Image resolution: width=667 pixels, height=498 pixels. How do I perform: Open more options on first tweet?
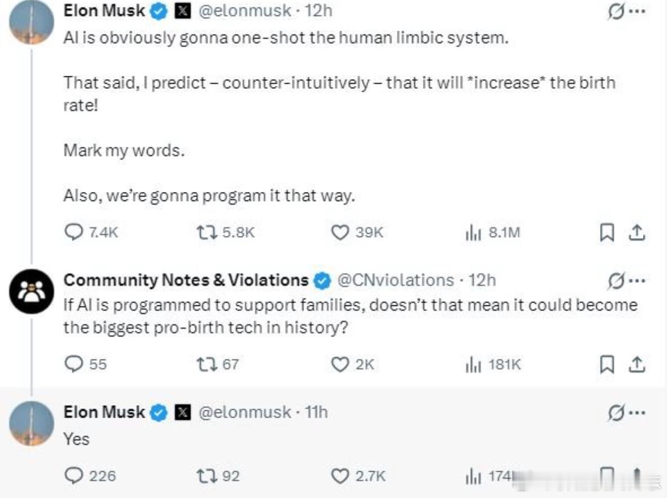[x=637, y=11]
